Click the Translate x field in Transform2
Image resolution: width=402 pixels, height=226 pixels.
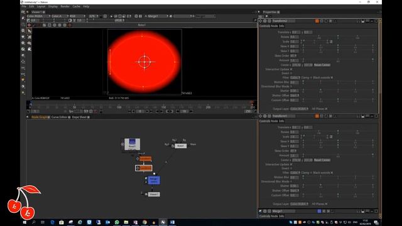pos(296,32)
